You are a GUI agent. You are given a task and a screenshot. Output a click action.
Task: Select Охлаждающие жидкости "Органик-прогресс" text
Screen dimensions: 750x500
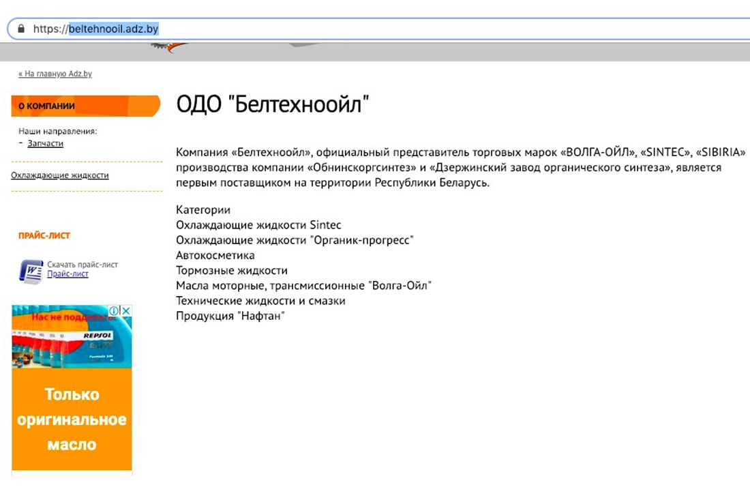click(295, 240)
